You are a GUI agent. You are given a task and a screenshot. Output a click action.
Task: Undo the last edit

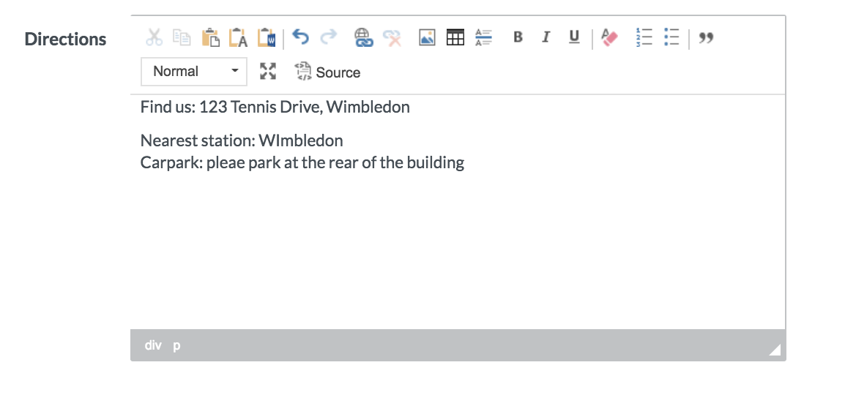click(x=300, y=37)
